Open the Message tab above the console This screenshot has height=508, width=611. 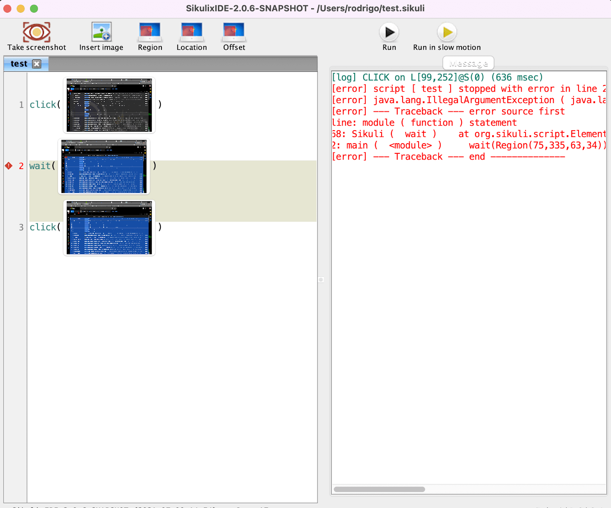tap(468, 63)
